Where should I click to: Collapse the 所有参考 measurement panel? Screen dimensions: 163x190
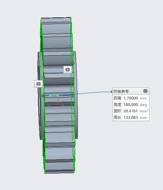[145, 91]
